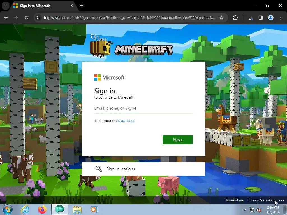Reload the current page
Viewport: 287px width, 215px height.
pos(26,18)
